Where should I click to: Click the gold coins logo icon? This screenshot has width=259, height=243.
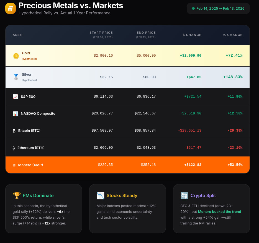coord(11,9)
